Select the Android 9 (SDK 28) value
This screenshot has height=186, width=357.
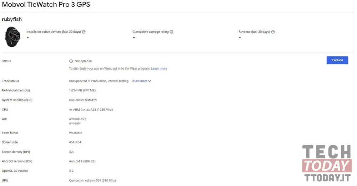click(x=82, y=161)
